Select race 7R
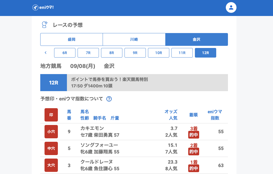 [x=88, y=53]
